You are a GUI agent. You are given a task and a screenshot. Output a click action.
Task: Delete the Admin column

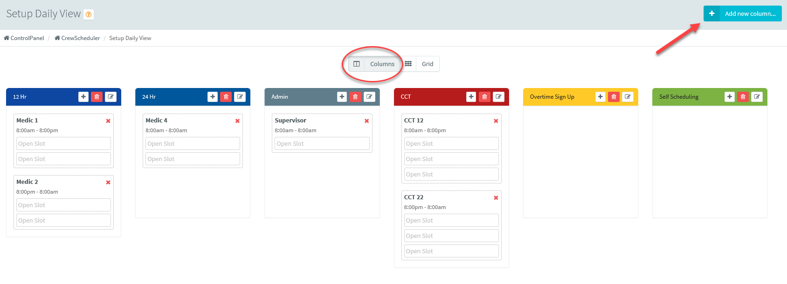point(355,96)
